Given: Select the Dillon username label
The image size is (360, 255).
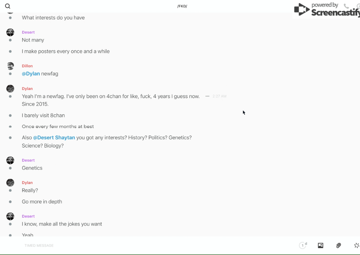Looking at the screenshot, I should tap(27, 66).
